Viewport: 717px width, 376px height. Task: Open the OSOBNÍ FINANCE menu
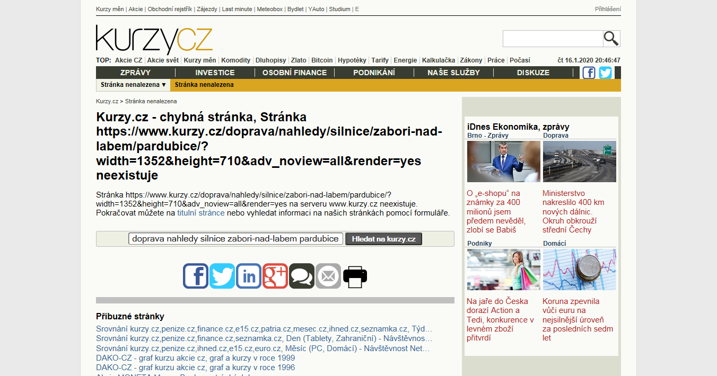[x=294, y=73]
